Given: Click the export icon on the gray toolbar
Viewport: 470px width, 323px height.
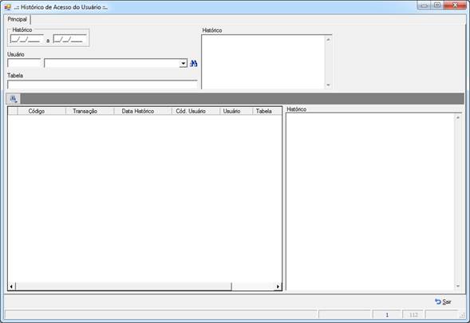Looking at the screenshot, I should [14, 99].
